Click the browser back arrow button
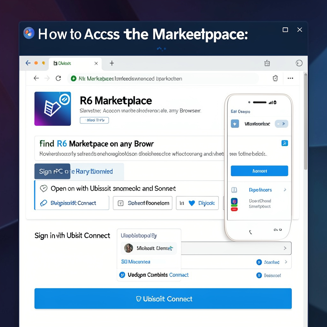Image resolution: width=327 pixels, height=327 pixels. pos(36,78)
